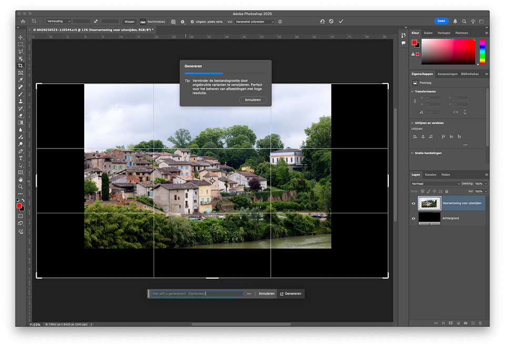Collapse the 'Uitlijnen en verdelen' section
505x347 pixels.
[x=412, y=123]
